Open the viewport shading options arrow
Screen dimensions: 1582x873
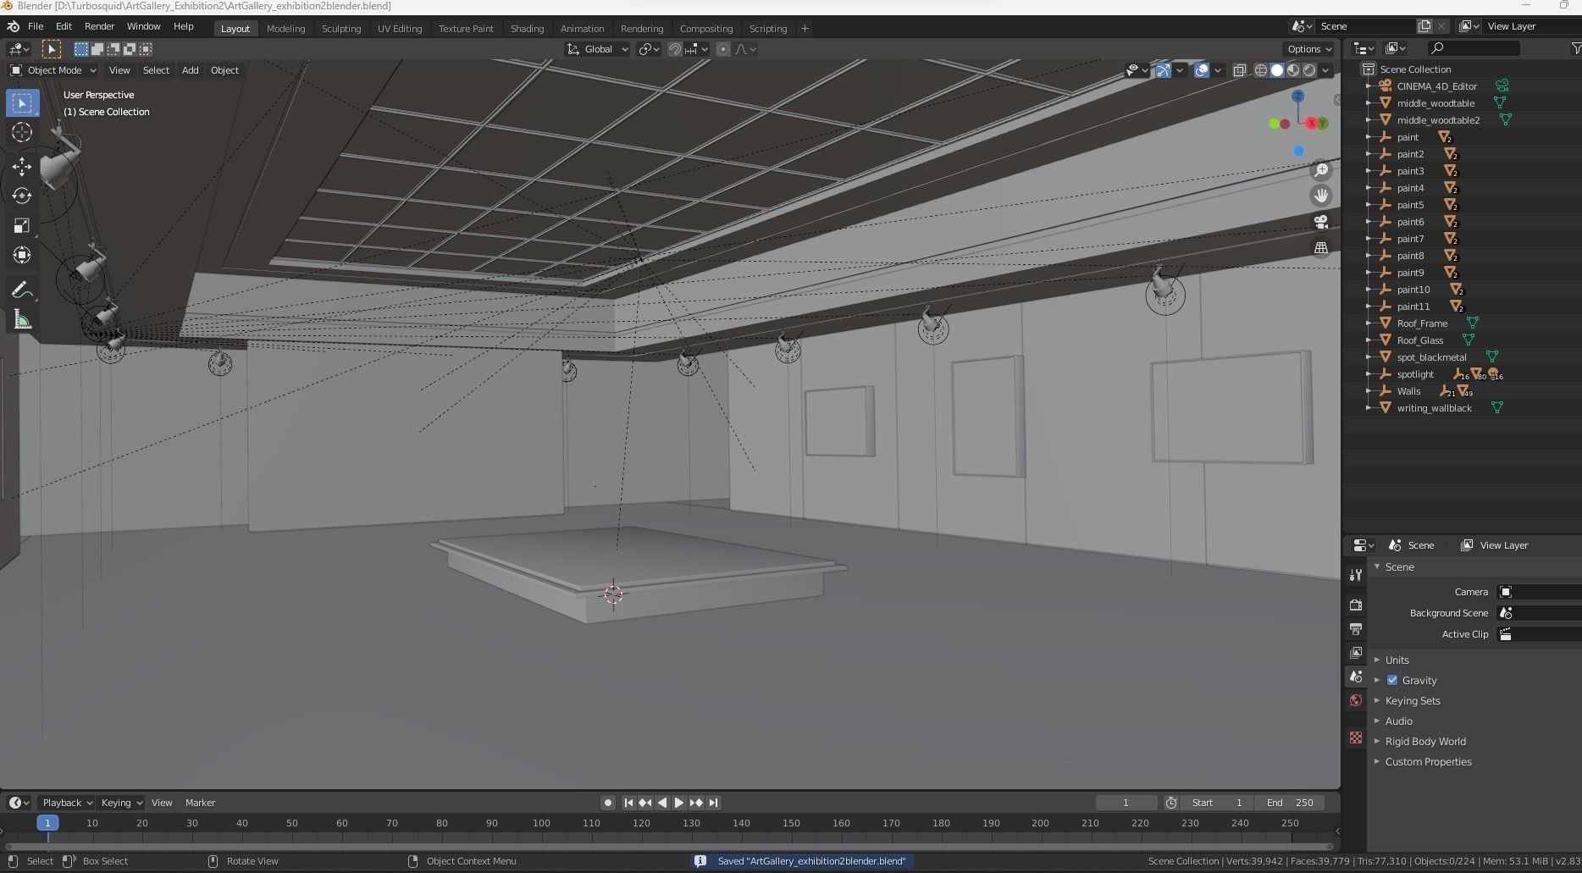click(1326, 70)
